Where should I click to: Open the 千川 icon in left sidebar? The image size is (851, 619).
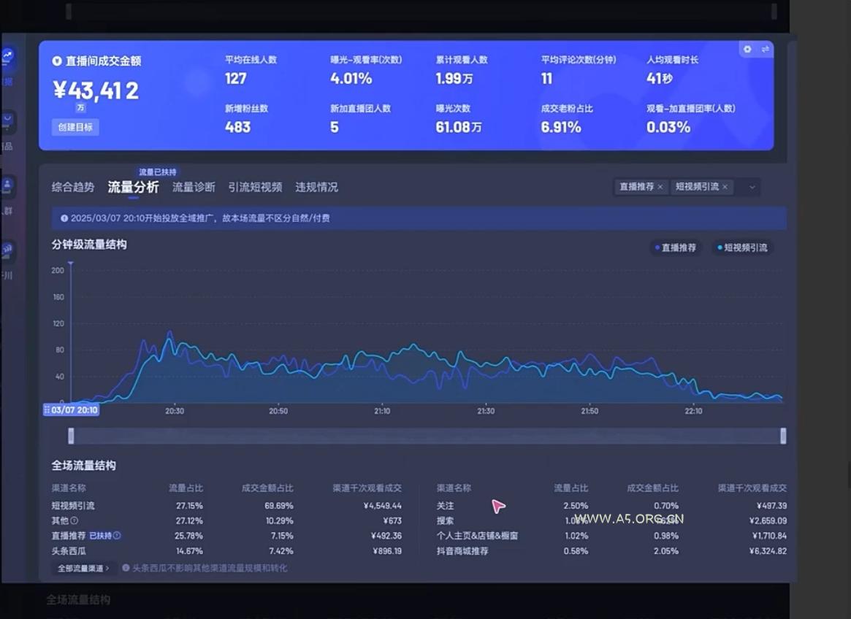7,251
